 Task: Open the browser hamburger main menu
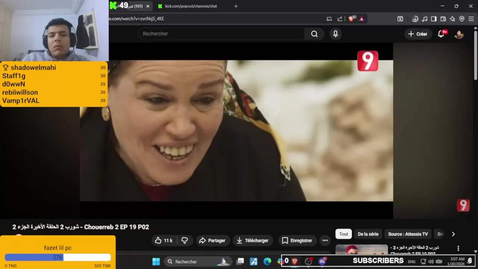[x=471, y=19]
